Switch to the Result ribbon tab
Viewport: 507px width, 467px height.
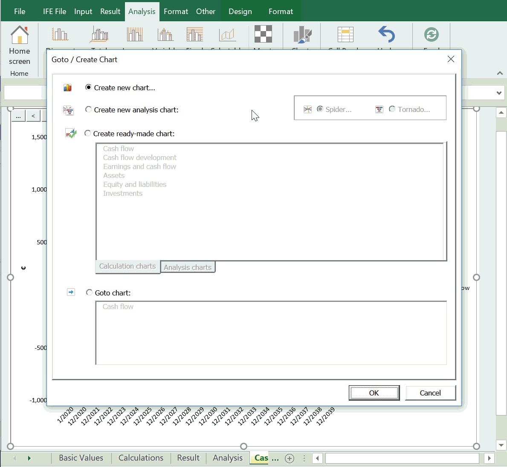click(x=110, y=11)
